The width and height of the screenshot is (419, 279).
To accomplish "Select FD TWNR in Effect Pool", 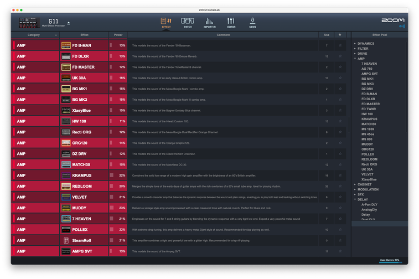I will coord(369,109).
